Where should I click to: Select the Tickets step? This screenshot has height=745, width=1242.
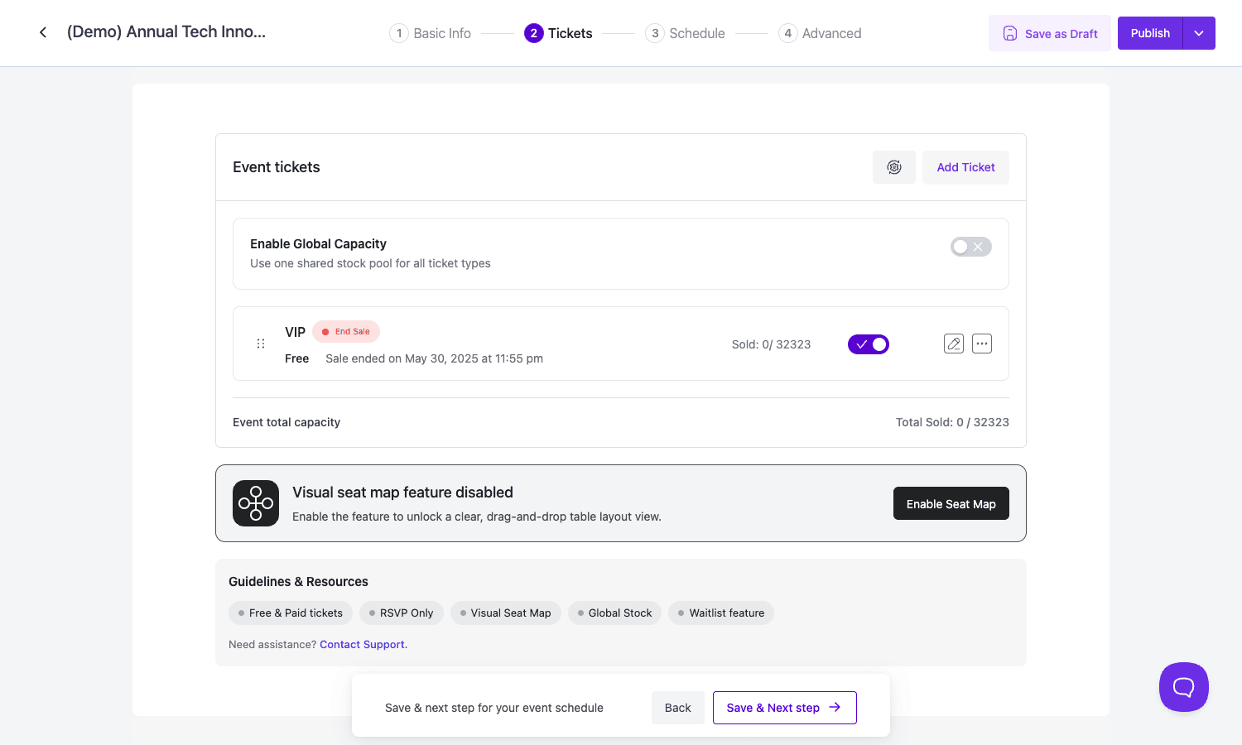tap(559, 33)
